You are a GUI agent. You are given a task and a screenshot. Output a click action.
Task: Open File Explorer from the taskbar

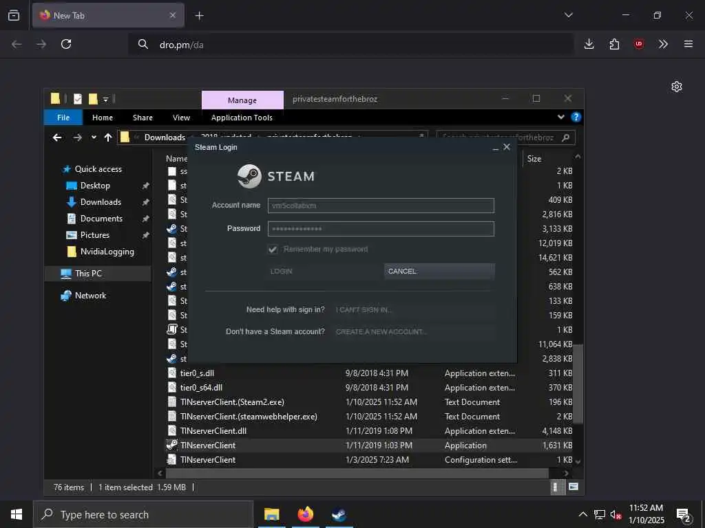coord(271,514)
